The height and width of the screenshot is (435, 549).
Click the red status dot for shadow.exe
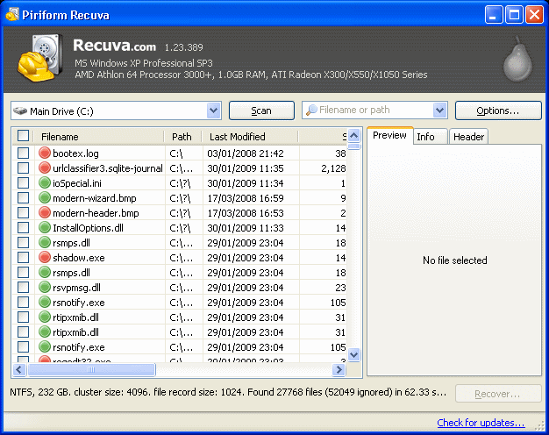tap(45, 258)
